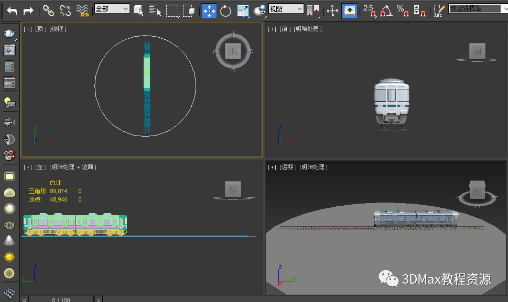The image size is (508, 302).
Task: Select the Unlink Selection tool
Action: (65, 10)
